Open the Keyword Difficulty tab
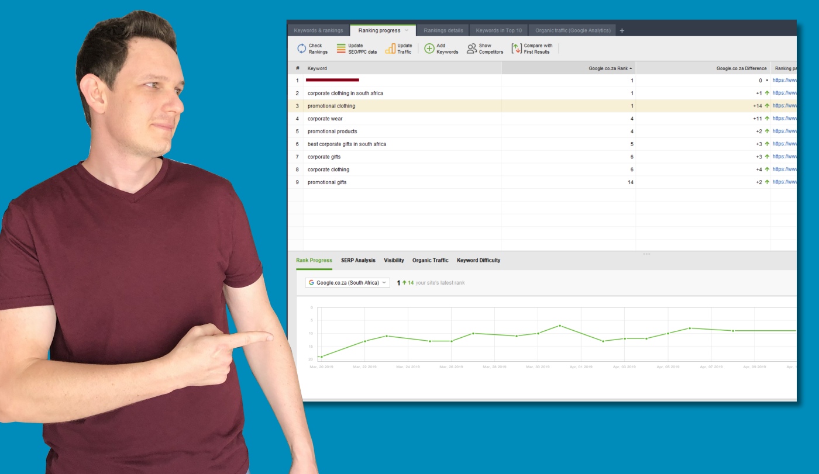Viewport: 819px width, 474px height. point(478,261)
